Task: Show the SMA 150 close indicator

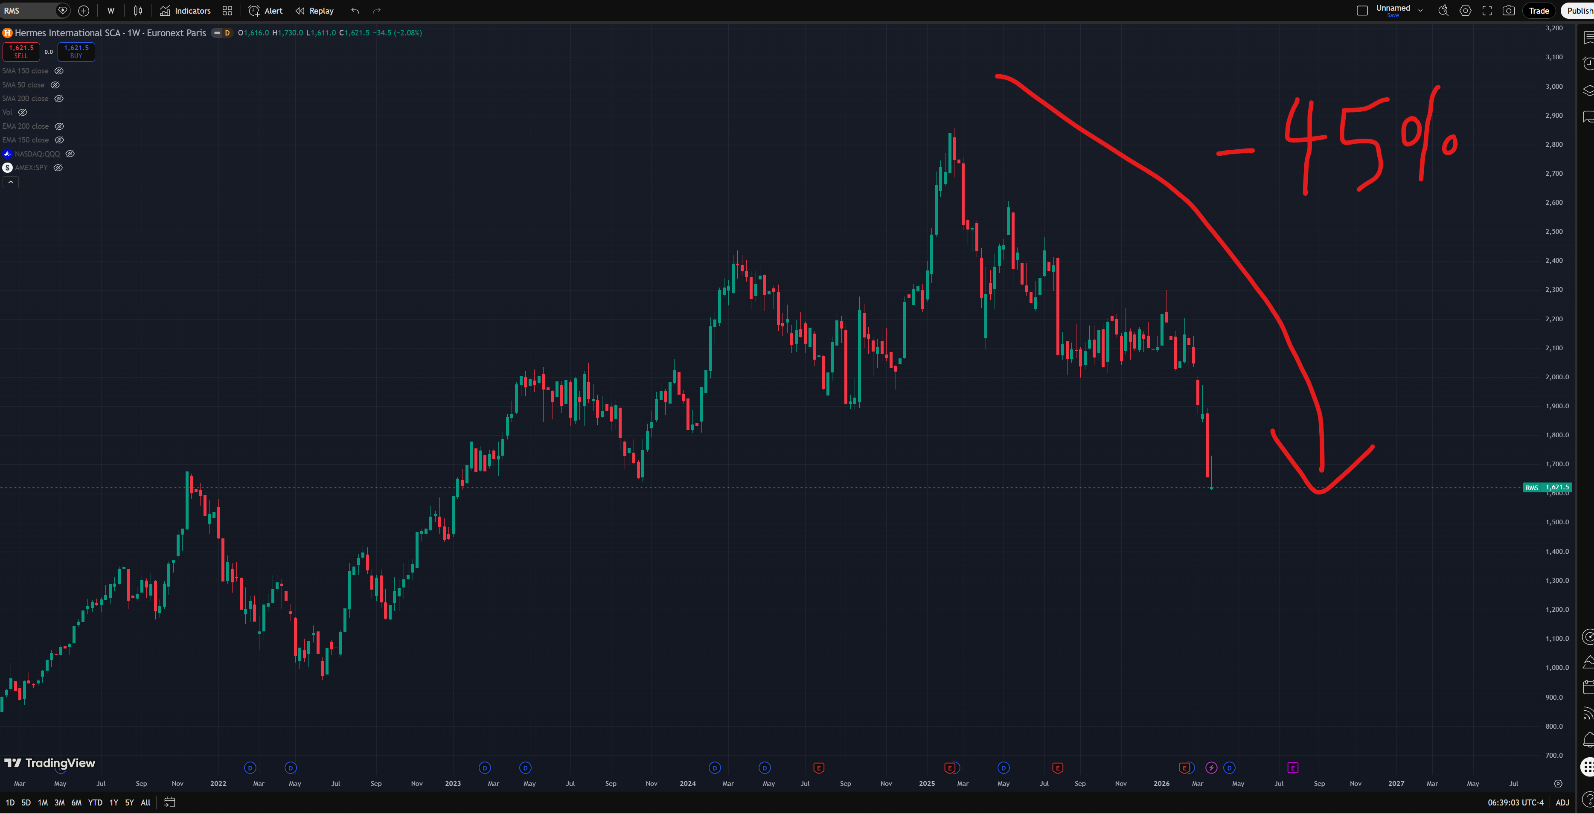Action: pyautogui.click(x=59, y=71)
